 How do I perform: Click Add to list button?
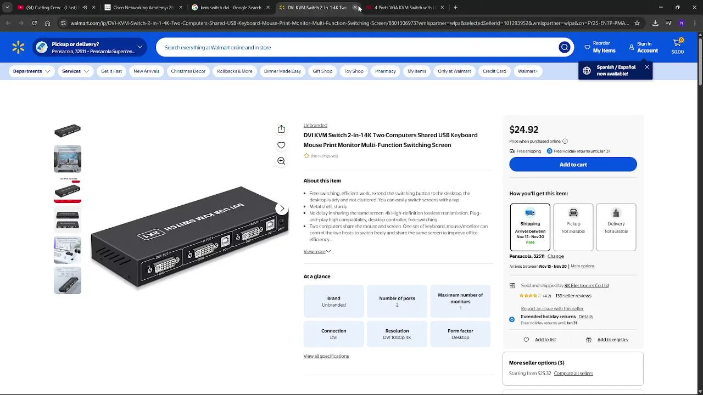pyautogui.click(x=540, y=340)
